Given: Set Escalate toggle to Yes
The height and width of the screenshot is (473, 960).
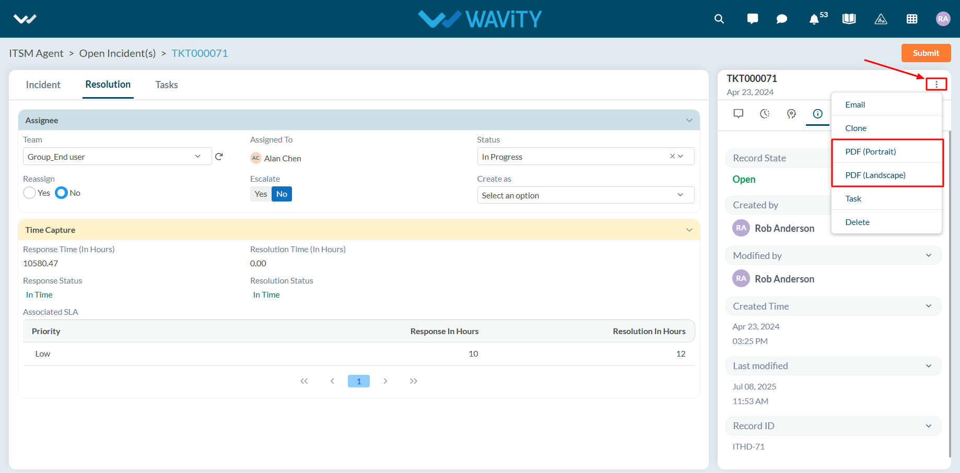Looking at the screenshot, I should pyautogui.click(x=261, y=194).
